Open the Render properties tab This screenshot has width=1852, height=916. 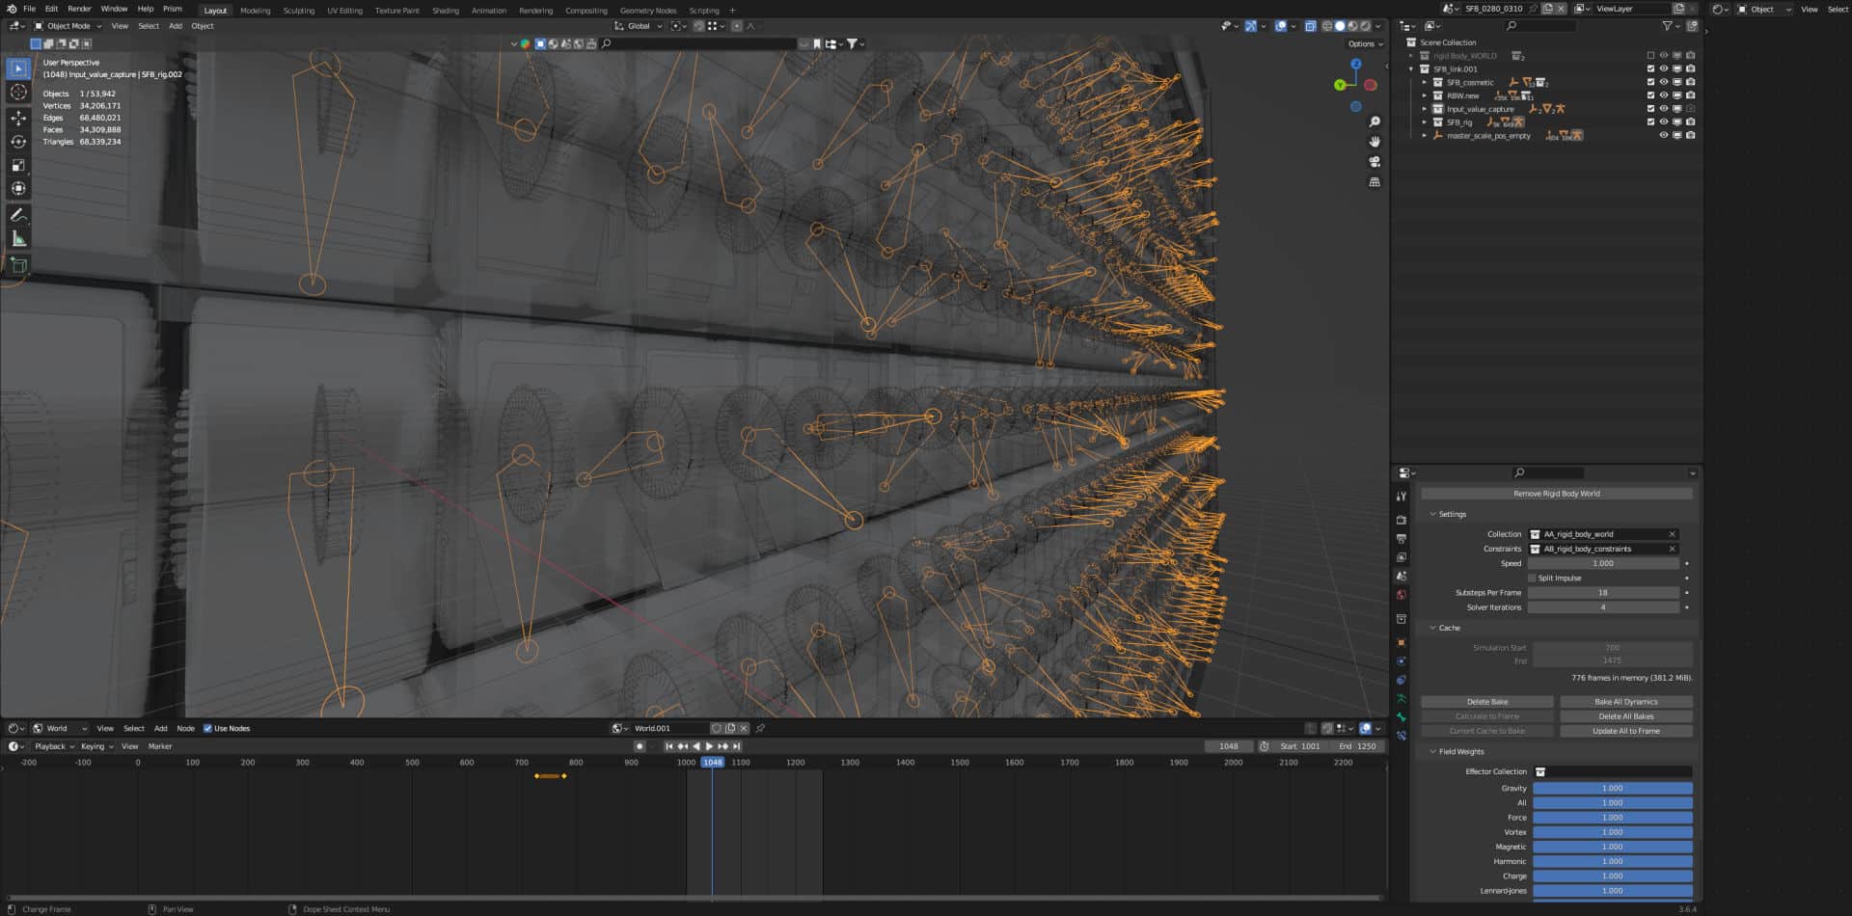click(x=1403, y=520)
